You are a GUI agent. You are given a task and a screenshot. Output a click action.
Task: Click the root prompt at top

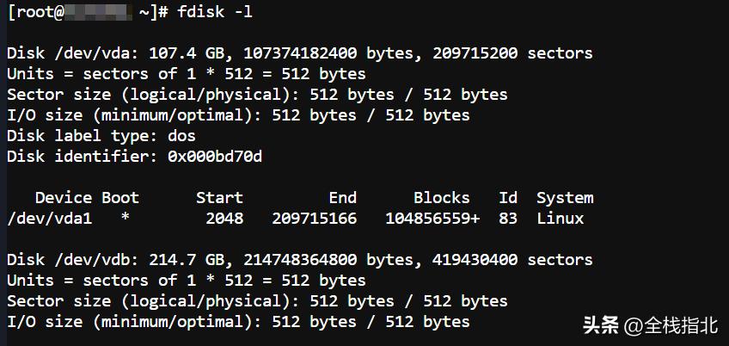click(x=88, y=12)
